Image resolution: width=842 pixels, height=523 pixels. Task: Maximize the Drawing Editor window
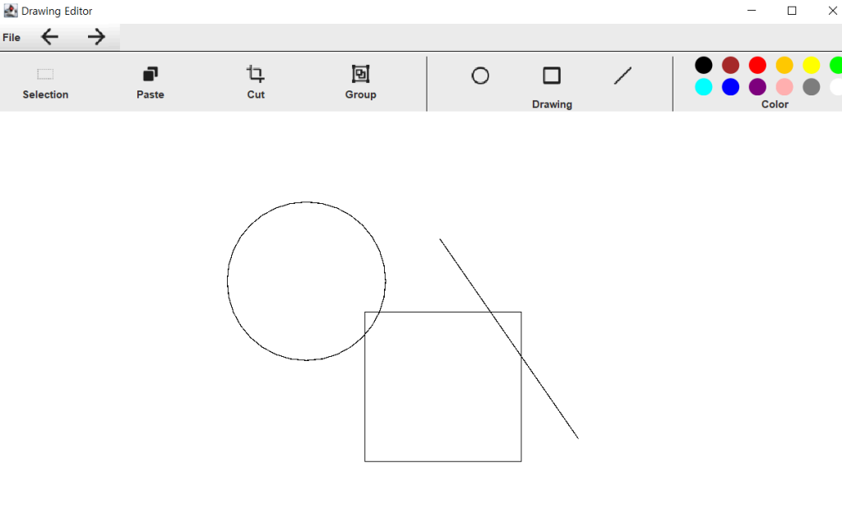(x=792, y=11)
